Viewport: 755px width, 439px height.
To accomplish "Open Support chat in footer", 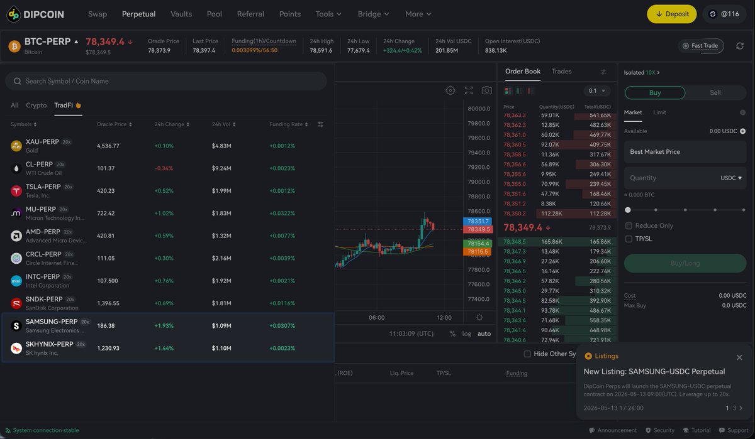I will [x=734, y=430].
